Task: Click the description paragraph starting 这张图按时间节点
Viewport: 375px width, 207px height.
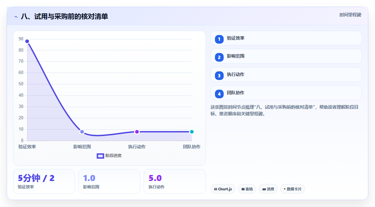Action: coord(284,110)
